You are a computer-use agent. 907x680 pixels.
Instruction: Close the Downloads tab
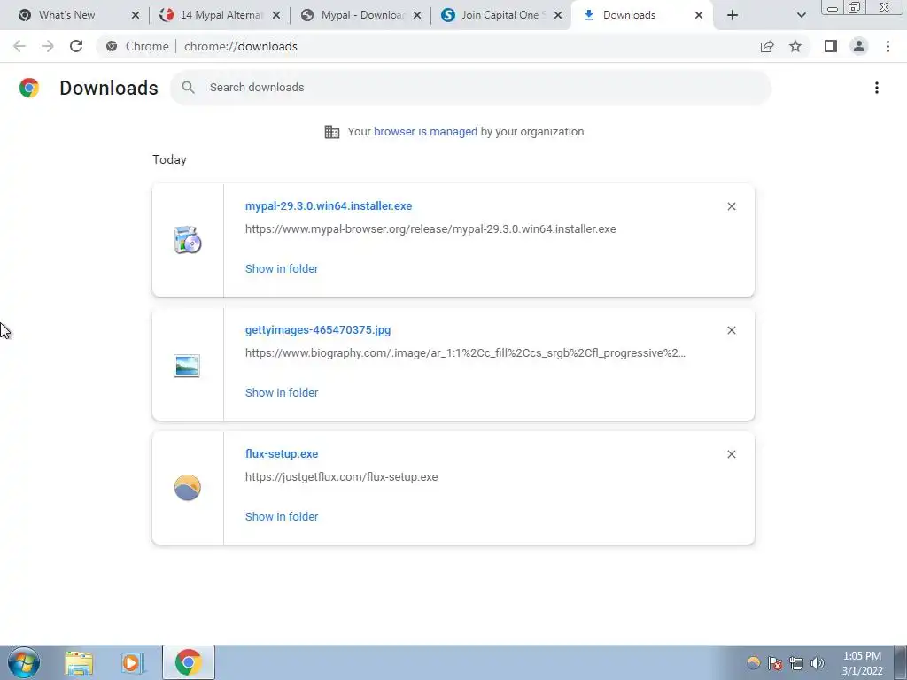[x=699, y=15]
